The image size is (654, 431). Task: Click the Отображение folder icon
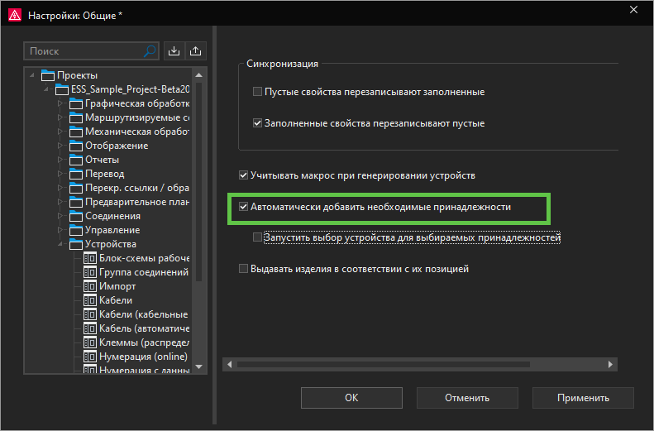(76, 146)
